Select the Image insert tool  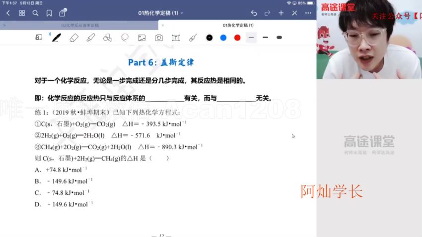(x=141, y=37)
